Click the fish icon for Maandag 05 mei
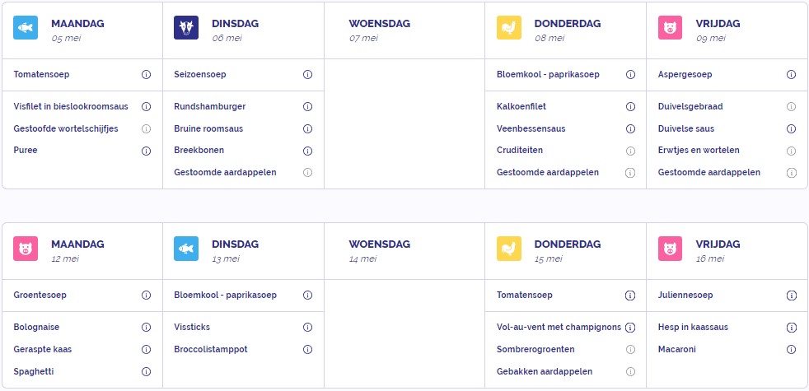Screen dimensions: 809x391 point(26,28)
